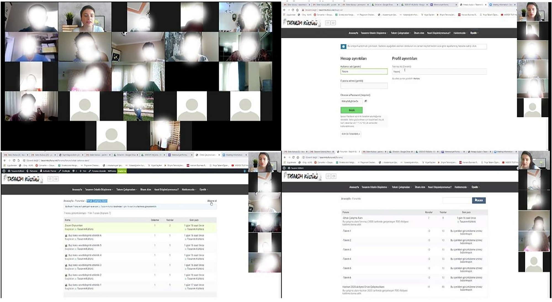
Task: Expand 'Hakkımızda' menu on Ortak Çalışma Alanı page
Action: pyautogui.click(x=189, y=190)
